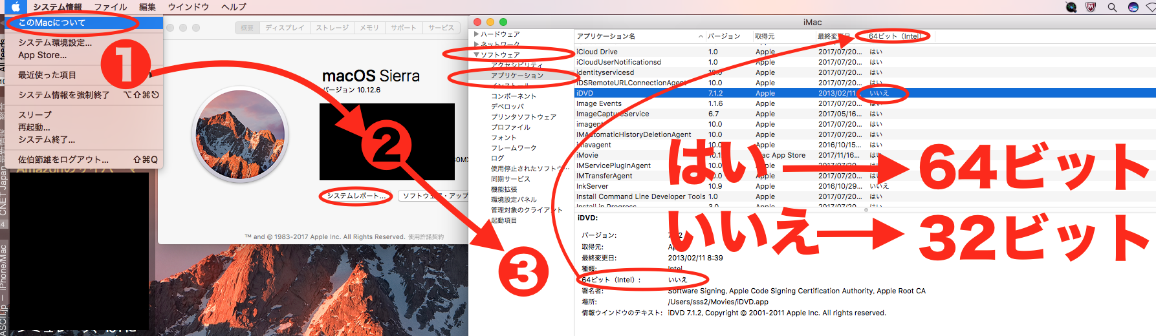Click the McAfee shield menu bar icon
Viewport: 1156px width, 336px height.
click(1091, 7)
